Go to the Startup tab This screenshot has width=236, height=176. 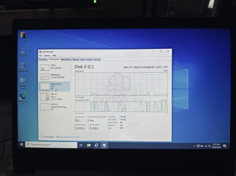[x=75, y=60]
